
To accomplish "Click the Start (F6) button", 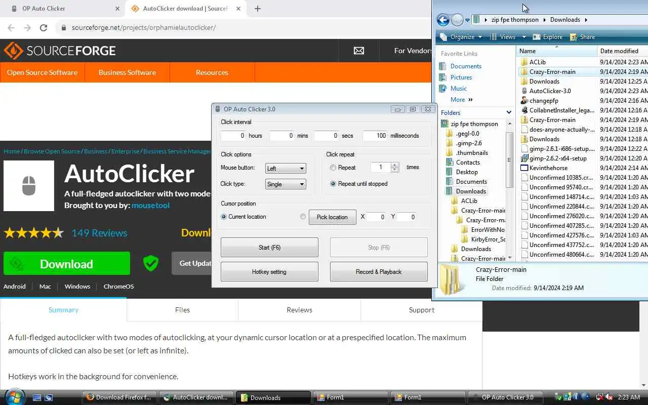I will coord(269,248).
